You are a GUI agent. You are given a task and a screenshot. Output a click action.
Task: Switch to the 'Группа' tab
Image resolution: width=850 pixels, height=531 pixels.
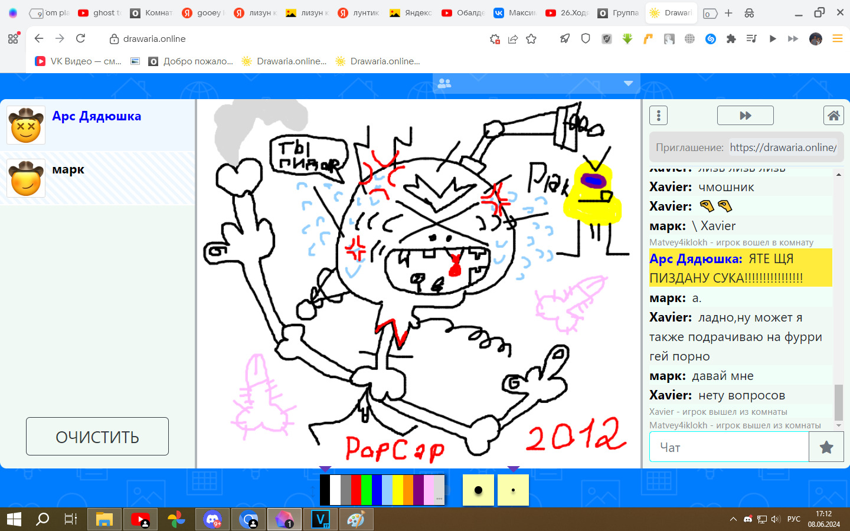[x=619, y=13]
